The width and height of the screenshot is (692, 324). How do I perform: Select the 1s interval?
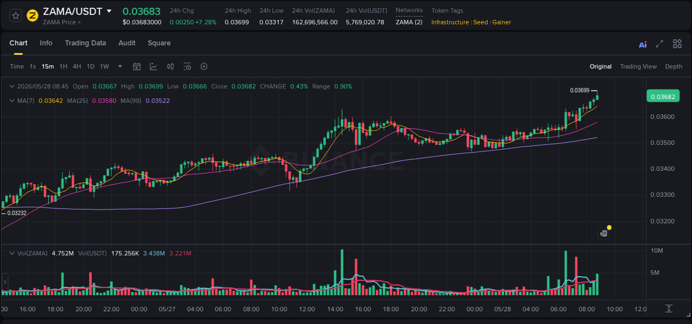tap(33, 66)
